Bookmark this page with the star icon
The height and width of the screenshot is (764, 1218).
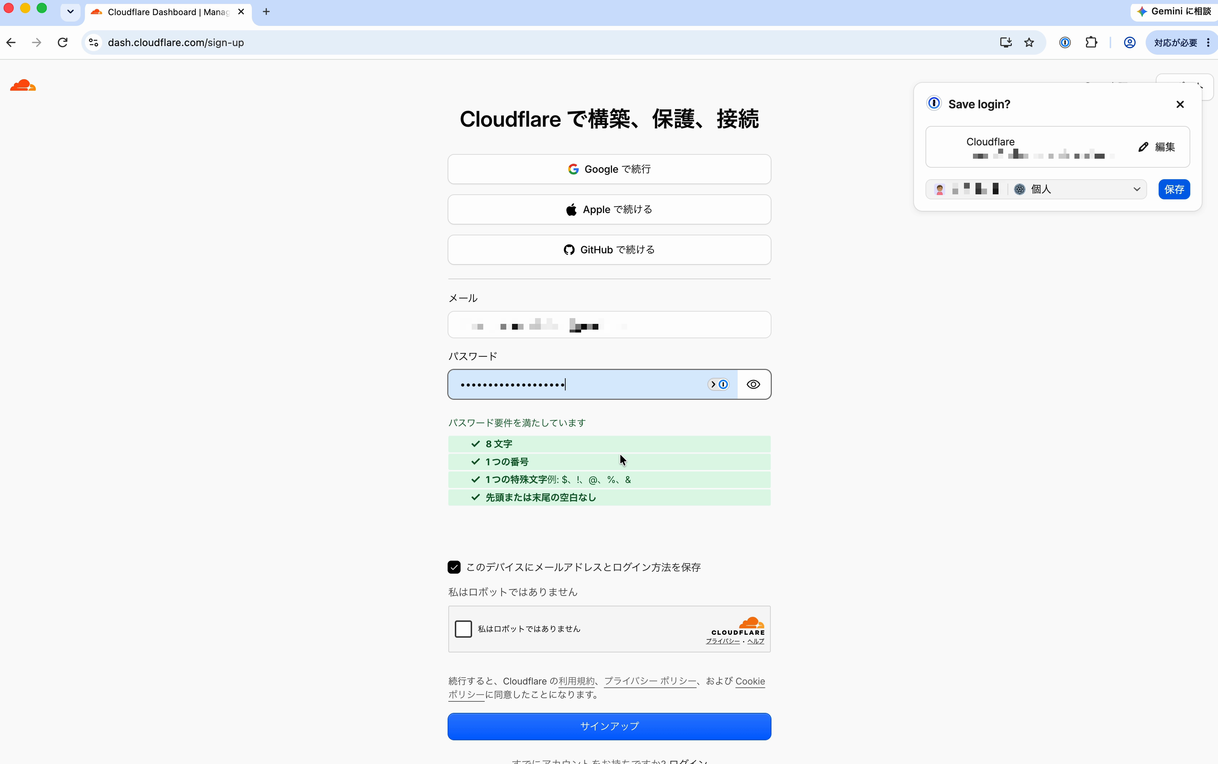point(1029,42)
